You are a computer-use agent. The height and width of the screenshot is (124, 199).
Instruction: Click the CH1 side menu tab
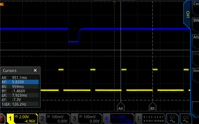187,15
